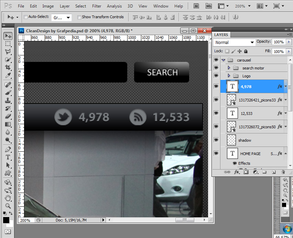Launch Mini Bridge from top bar
This screenshot has width=293, height=238.
(x=208, y=6)
